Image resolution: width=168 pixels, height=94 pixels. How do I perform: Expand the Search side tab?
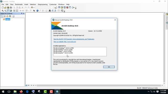tap(167, 26)
